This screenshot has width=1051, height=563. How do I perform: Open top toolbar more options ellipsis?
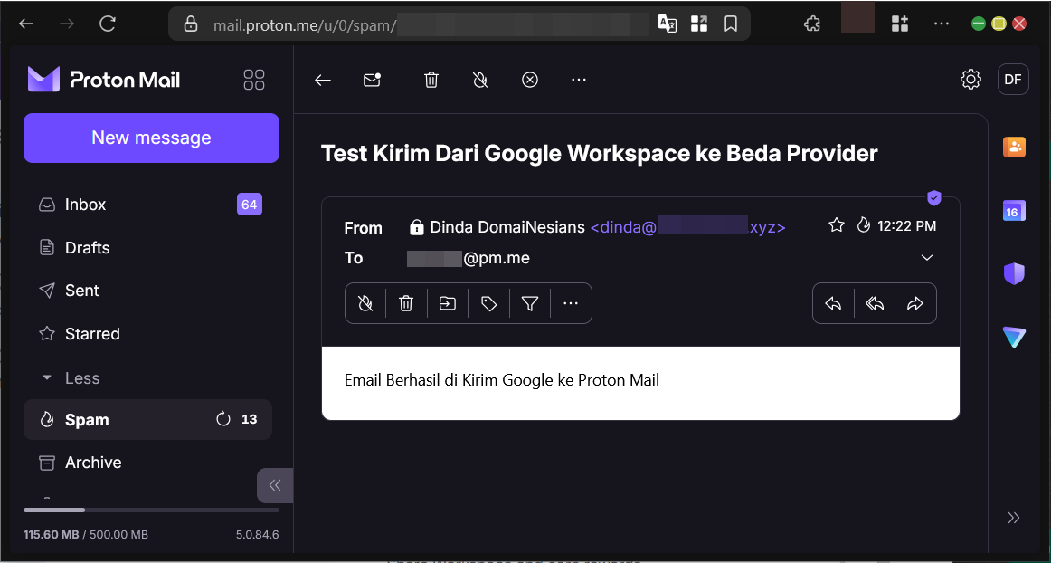pyautogui.click(x=579, y=80)
